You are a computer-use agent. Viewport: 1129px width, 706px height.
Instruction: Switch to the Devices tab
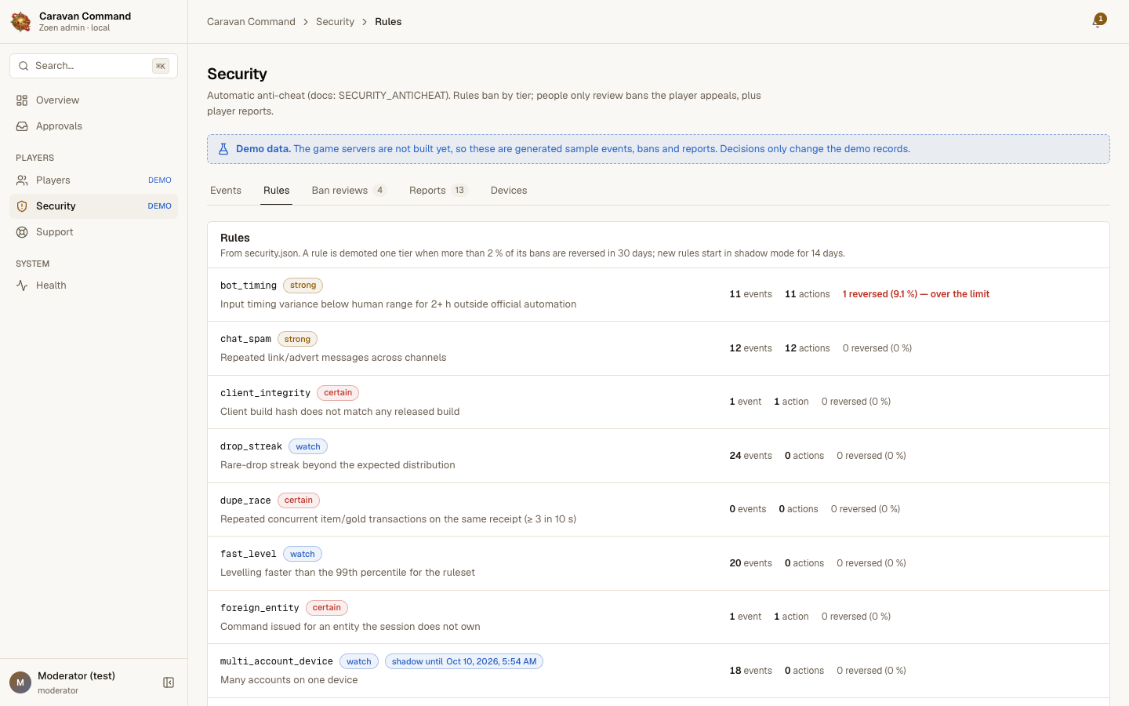tap(509, 191)
